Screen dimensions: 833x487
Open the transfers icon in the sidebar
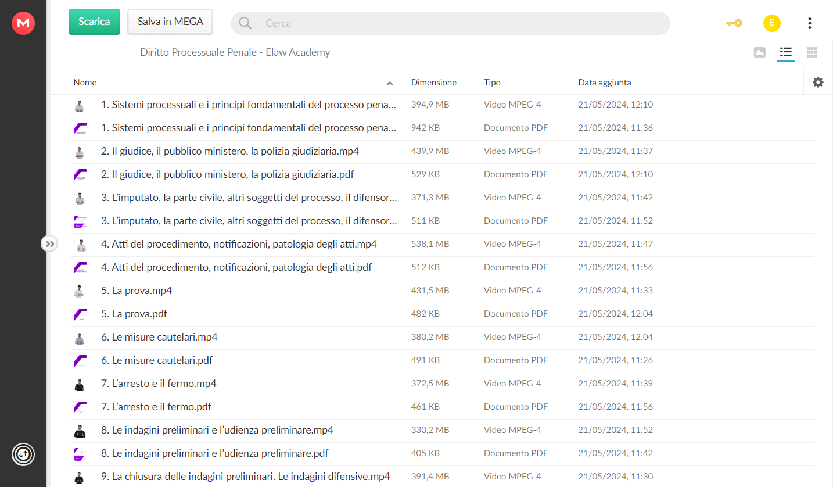pos(23,454)
